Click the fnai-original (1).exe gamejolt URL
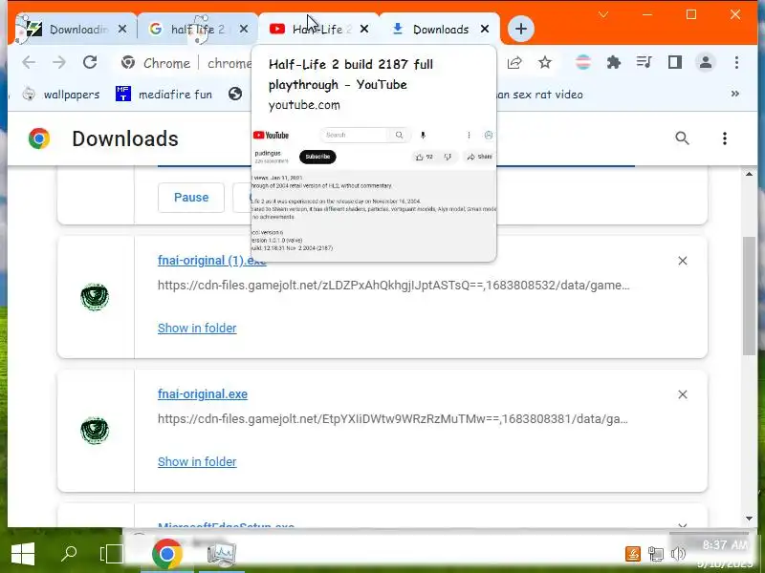 coord(394,285)
